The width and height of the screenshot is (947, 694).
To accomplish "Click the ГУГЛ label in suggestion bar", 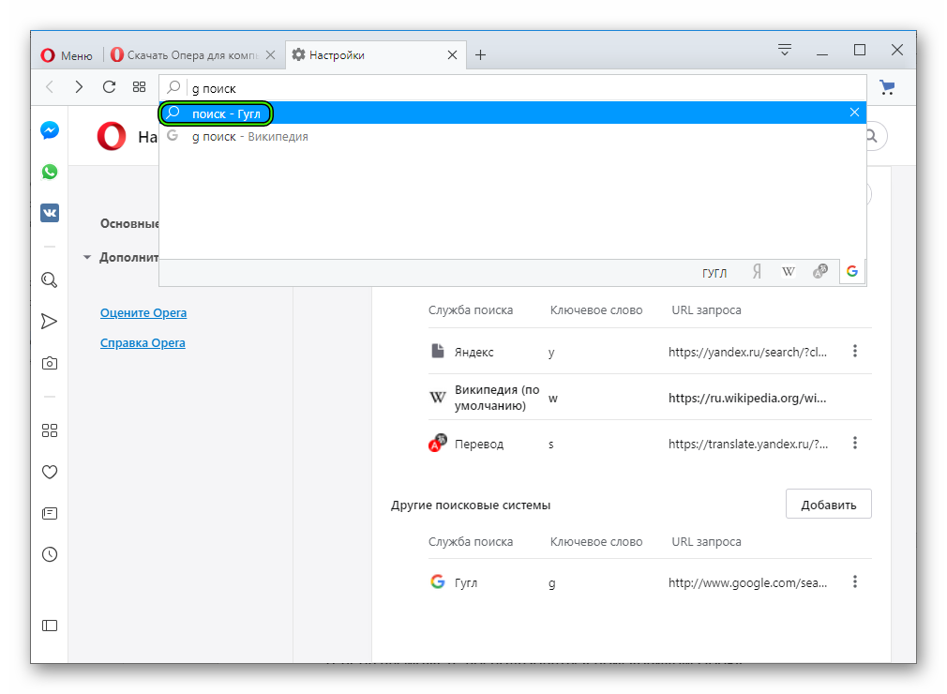I will coord(714,273).
